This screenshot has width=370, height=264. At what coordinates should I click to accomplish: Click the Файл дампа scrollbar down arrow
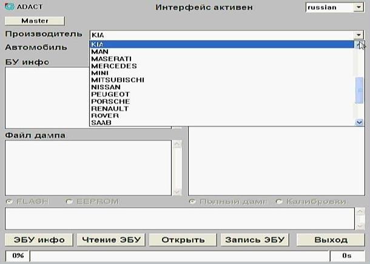(x=177, y=192)
